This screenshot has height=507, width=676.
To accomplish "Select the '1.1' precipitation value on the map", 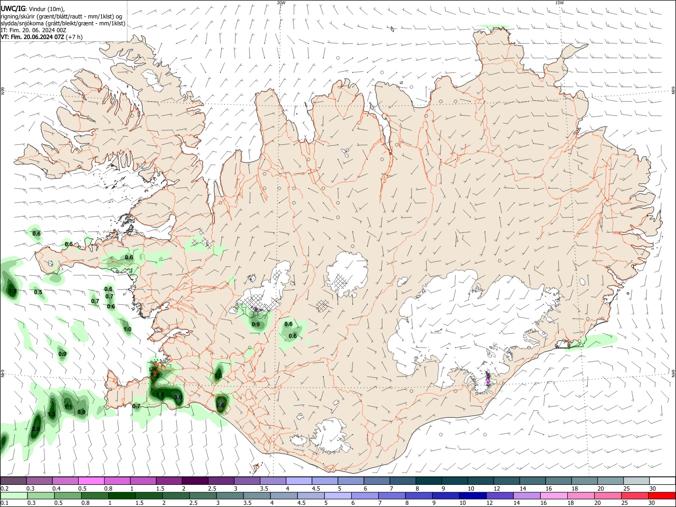I will click(68, 407).
